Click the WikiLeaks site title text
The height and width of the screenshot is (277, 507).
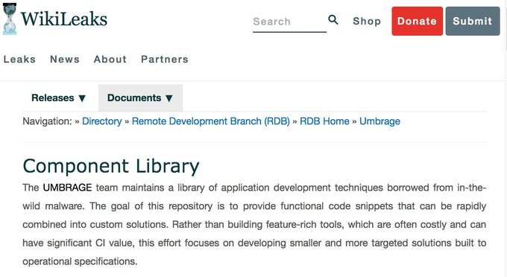(64, 19)
